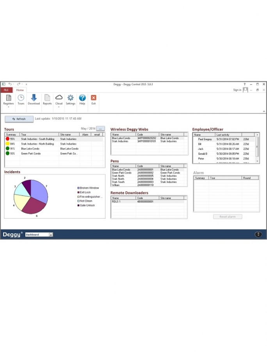Viewport: 267px width, 352px height.
Task: Click Employee/Officer list scroll down arrow
Action: 257,161
